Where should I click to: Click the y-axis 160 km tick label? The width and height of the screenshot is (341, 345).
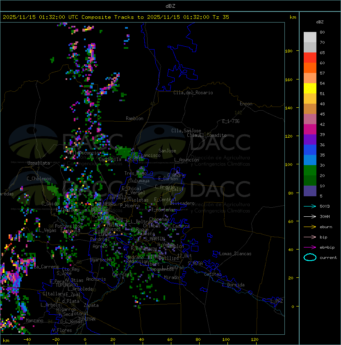289,79
